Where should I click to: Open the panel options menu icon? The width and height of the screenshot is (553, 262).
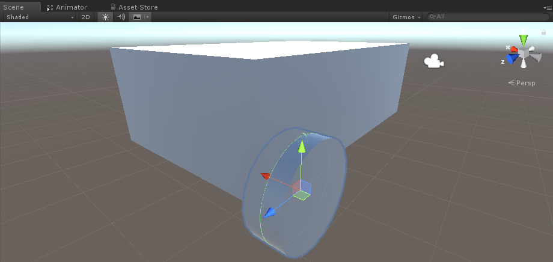pos(546,7)
